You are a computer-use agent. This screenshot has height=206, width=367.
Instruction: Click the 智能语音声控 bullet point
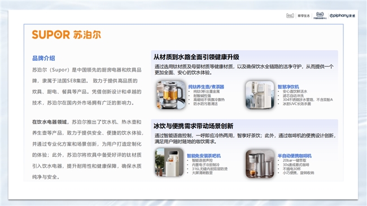click(202, 161)
